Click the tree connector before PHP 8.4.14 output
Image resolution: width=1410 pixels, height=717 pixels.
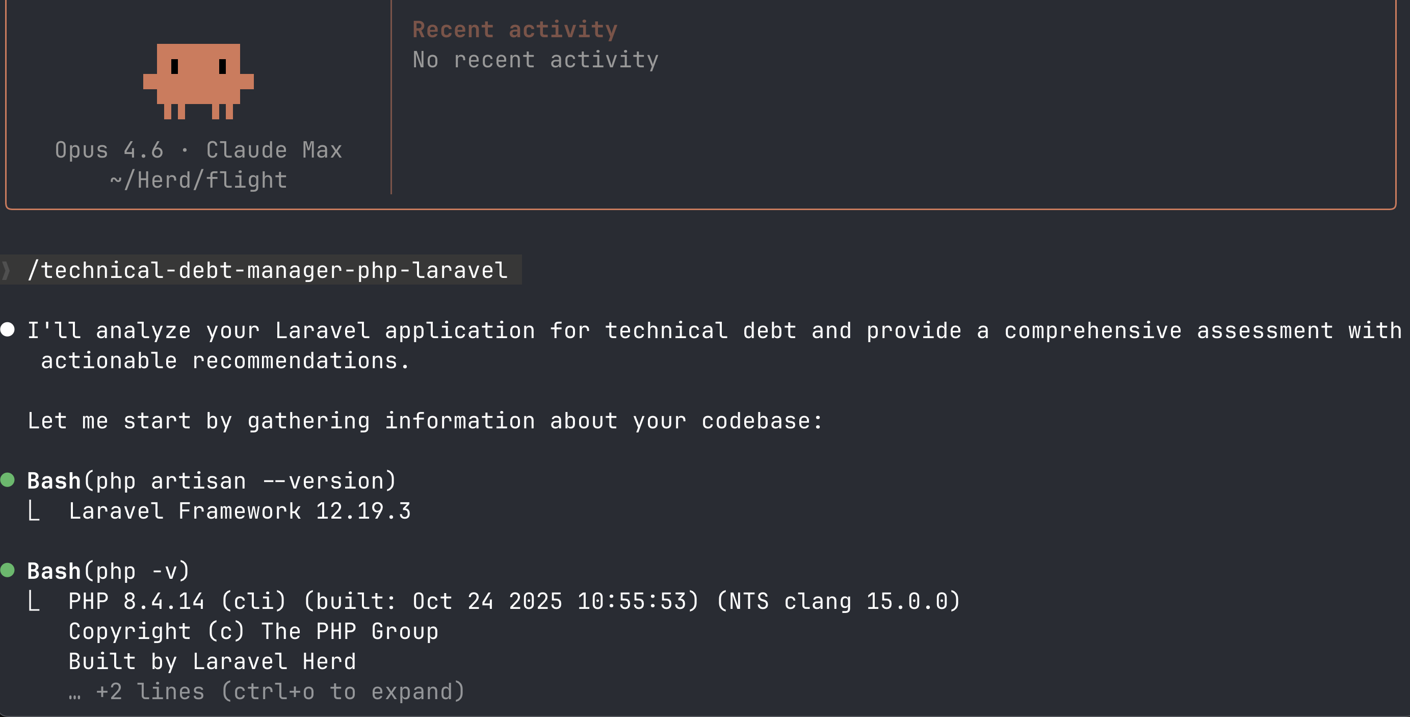(34, 601)
